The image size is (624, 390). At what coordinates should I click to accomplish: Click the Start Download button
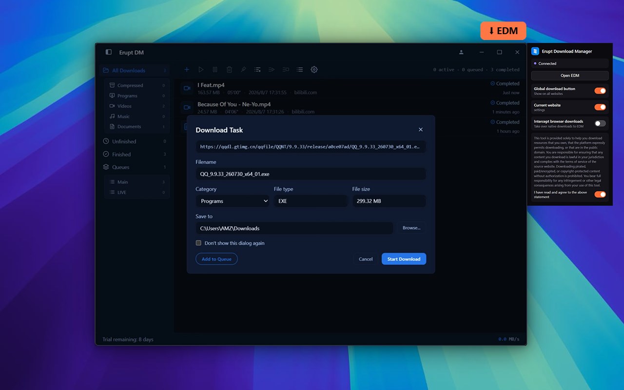pos(404,259)
